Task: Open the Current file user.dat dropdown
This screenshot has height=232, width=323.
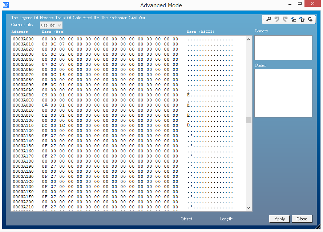Action: click(x=51, y=25)
